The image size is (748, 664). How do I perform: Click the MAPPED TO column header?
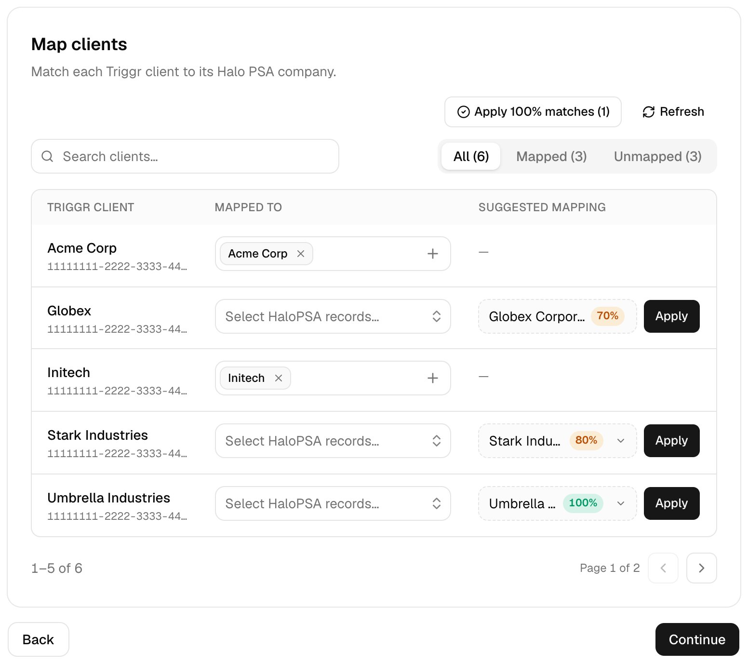[x=248, y=207]
